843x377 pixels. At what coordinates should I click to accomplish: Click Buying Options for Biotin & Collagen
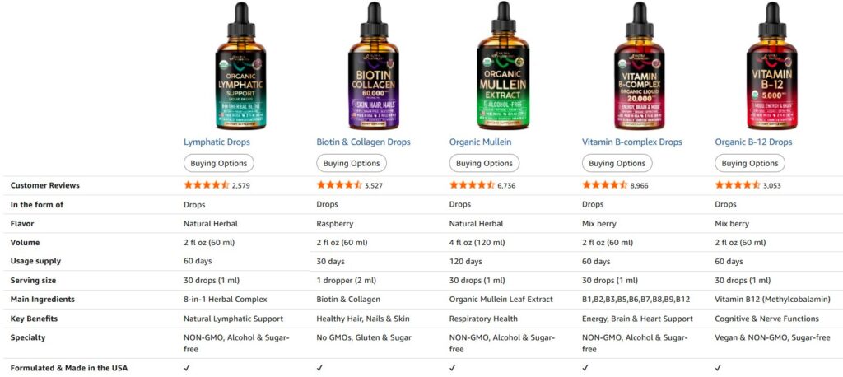(x=352, y=163)
